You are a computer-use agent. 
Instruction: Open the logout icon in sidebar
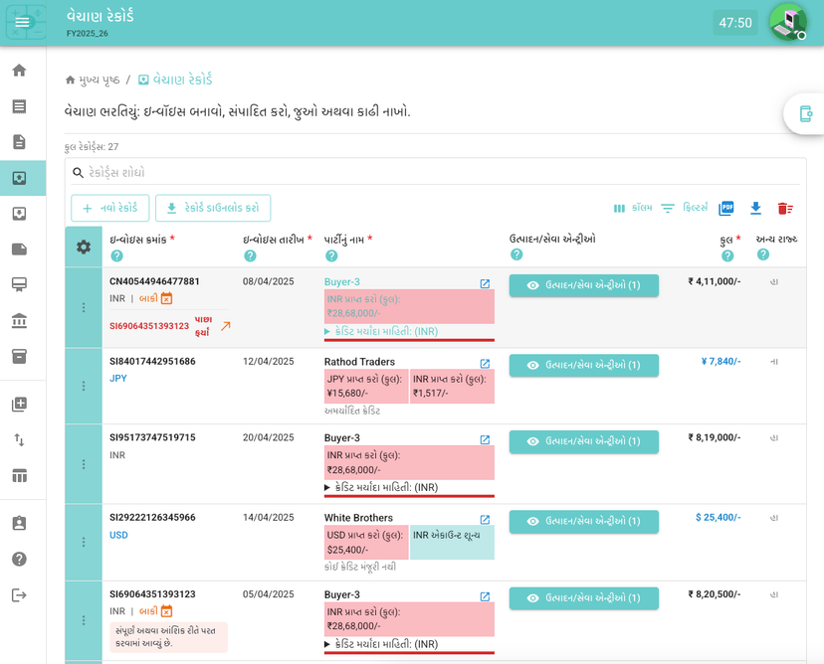point(19,594)
